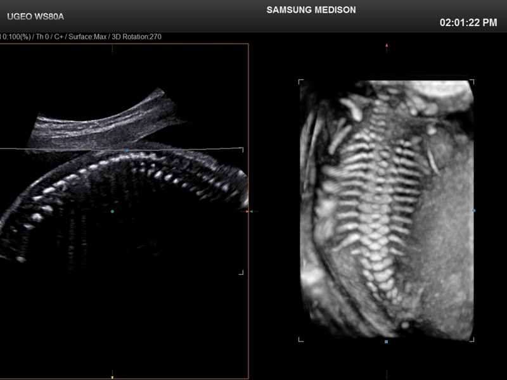
Task: Select bottom-right corner bracket of 3D render box
Action: click(x=471, y=339)
